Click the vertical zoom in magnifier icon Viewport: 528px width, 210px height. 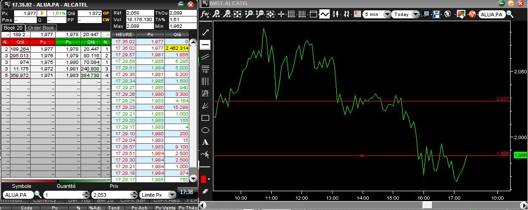(x=249, y=14)
